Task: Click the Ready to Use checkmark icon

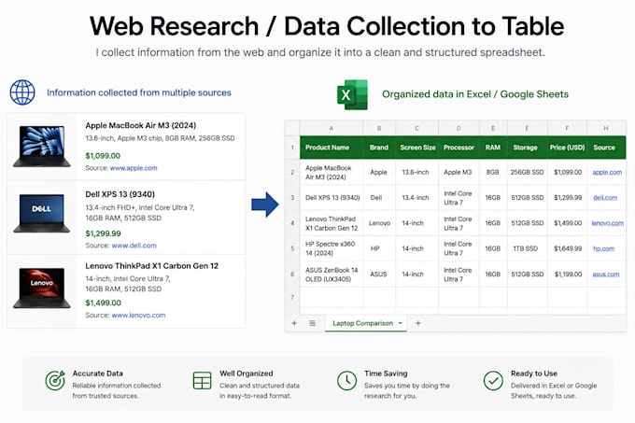Action: (493, 380)
